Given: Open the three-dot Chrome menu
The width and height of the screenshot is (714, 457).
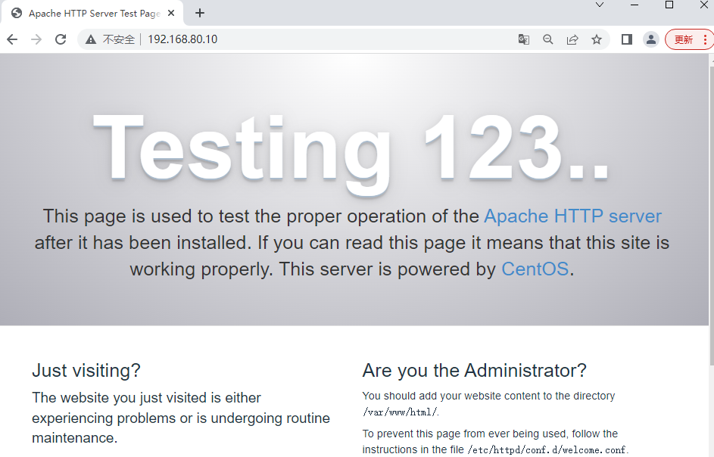Looking at the screenshot, I should pyautogui.click(x=706, y=39).
